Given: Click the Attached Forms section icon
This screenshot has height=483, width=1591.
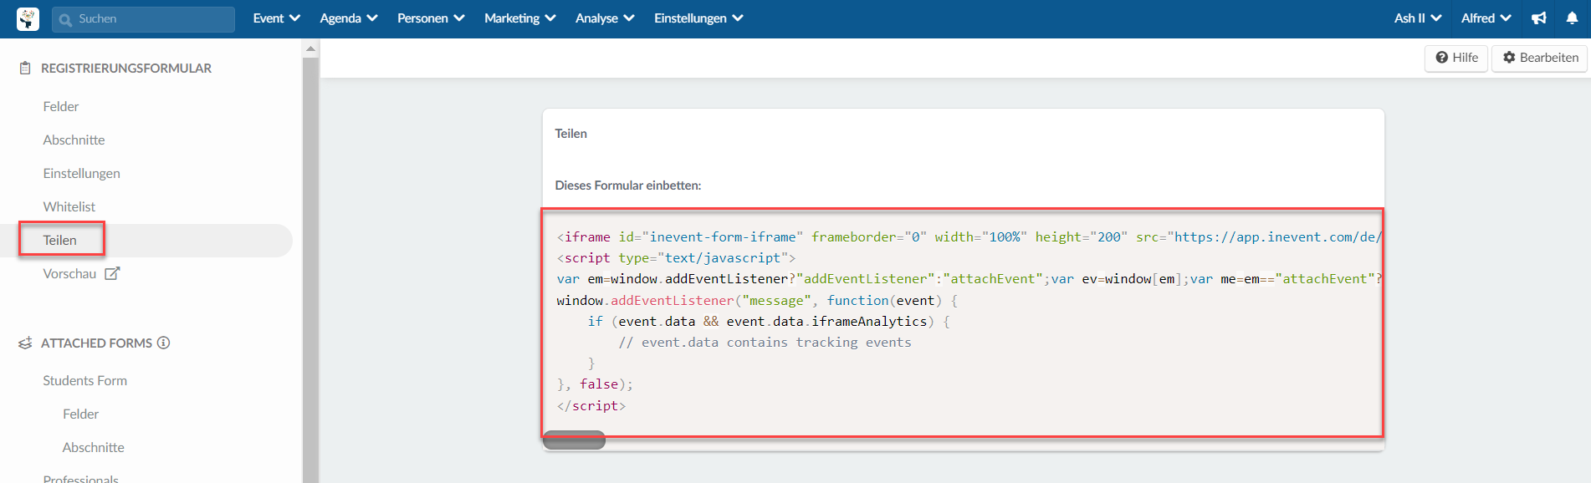Looking at the screenshot, I should [25, 343].
